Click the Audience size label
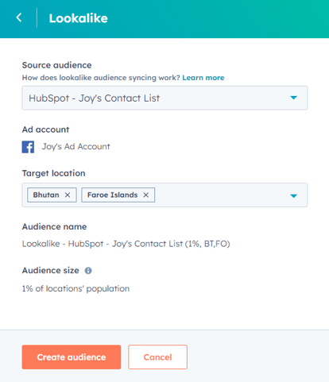The width and height of the screenshot is (329, 382). 50,270
